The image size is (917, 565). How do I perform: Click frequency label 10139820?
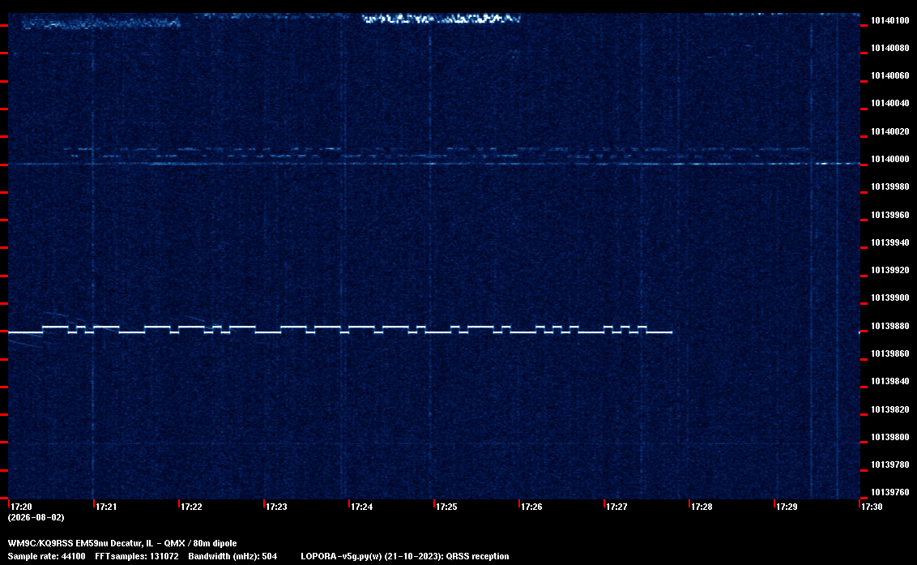890,409
